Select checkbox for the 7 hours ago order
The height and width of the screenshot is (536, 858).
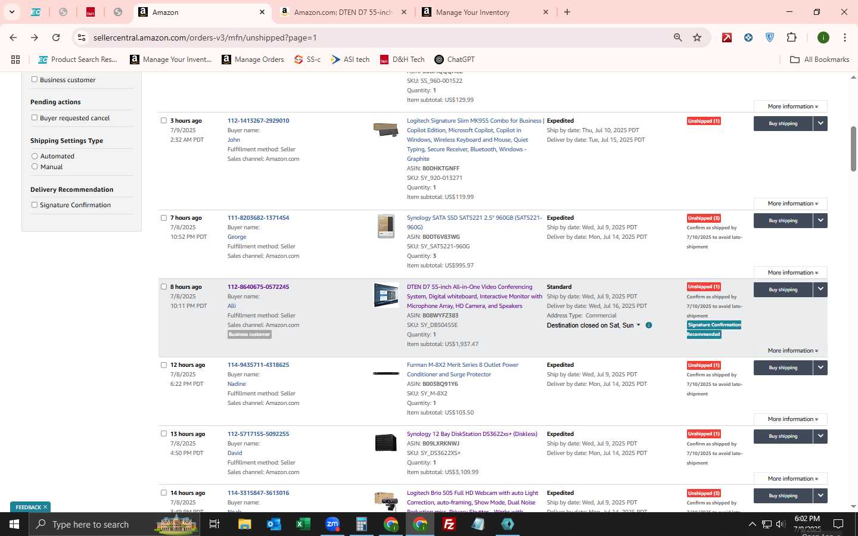(x=164, y=217)
